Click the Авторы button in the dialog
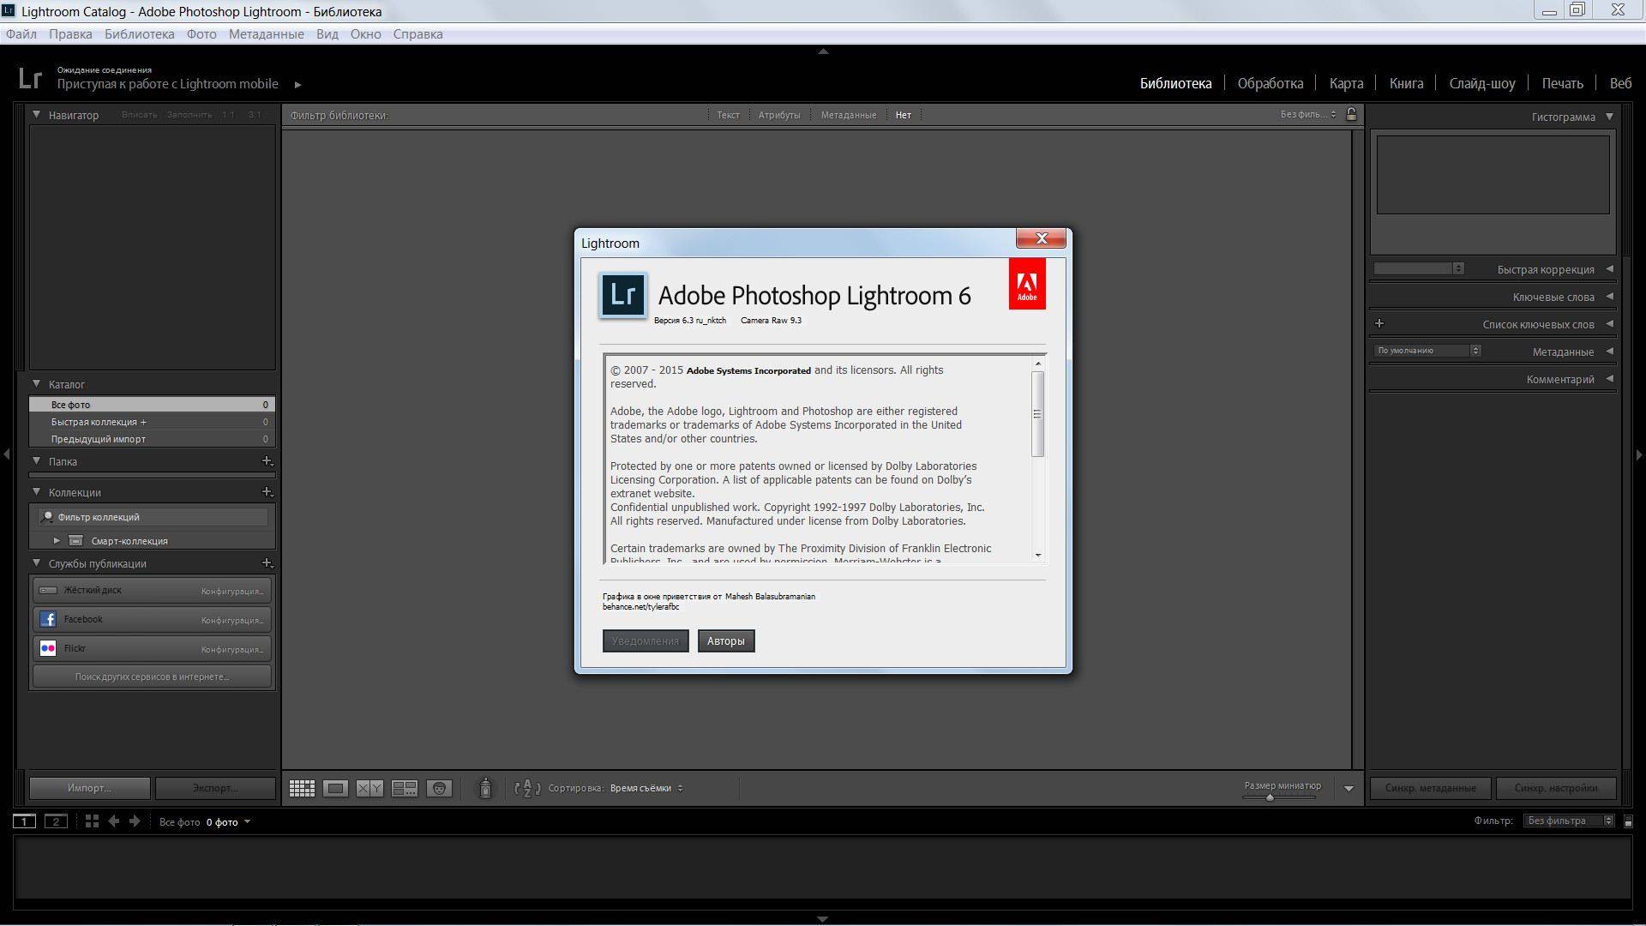Screen dimensions: 1646x926 [x=726, y=640]
